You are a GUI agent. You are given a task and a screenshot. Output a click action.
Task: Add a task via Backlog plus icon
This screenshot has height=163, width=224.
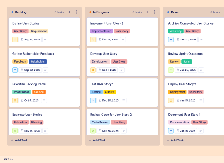coord(69,12)
